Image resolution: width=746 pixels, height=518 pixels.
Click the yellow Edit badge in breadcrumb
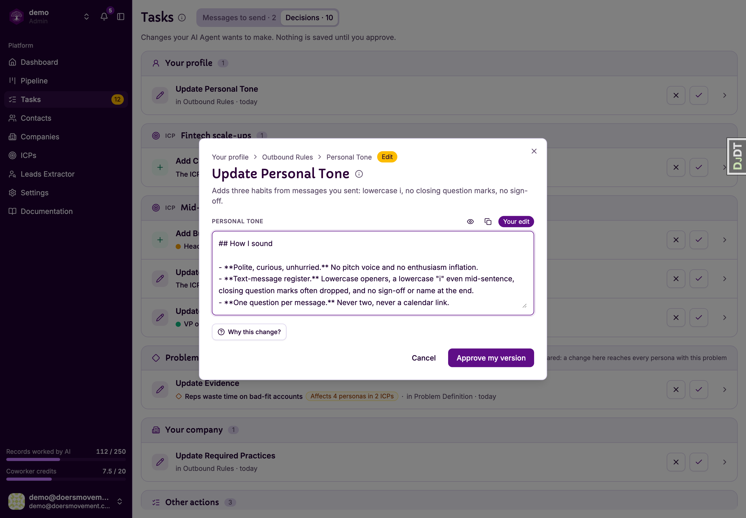pos(387,157)
